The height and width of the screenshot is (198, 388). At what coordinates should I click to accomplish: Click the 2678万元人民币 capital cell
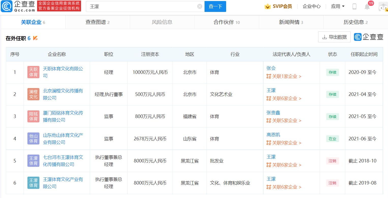point(150,139)
